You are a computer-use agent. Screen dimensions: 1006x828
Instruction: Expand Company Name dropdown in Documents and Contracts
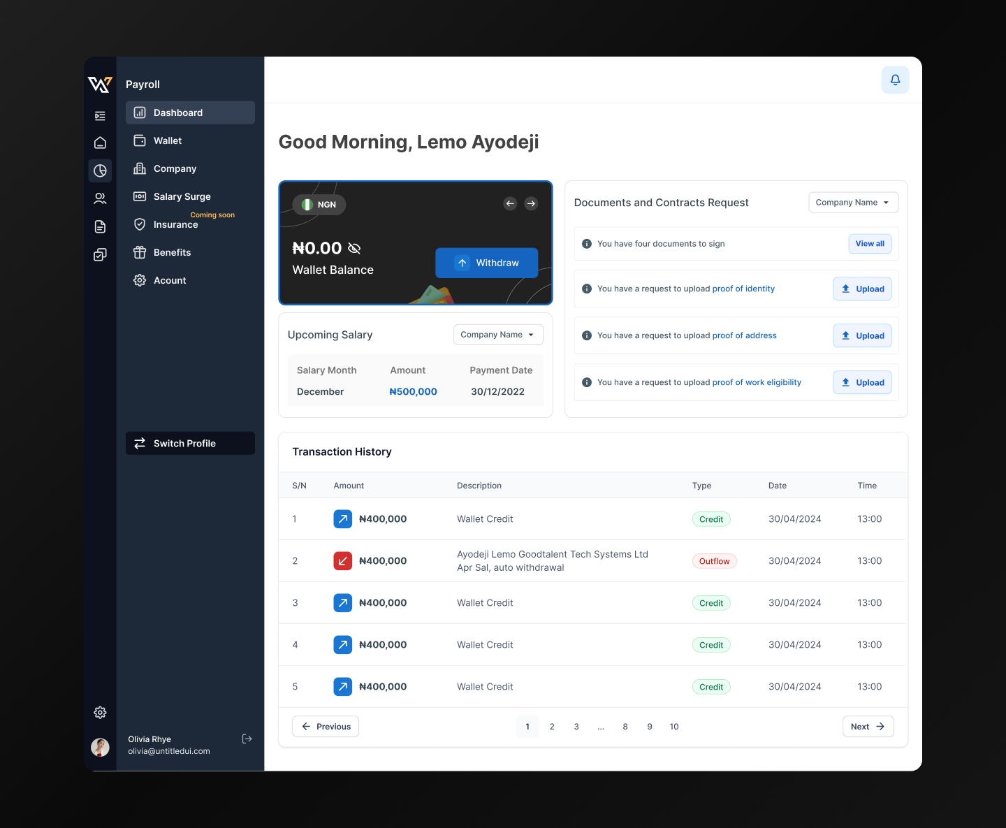tap(854, 203)
